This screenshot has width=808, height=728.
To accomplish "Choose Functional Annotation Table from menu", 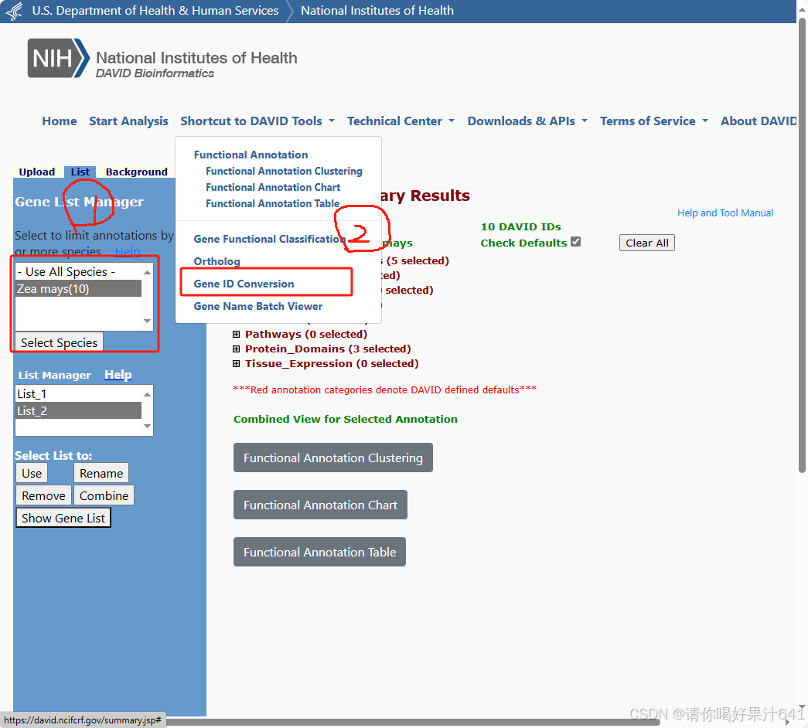I will point(273,203).
